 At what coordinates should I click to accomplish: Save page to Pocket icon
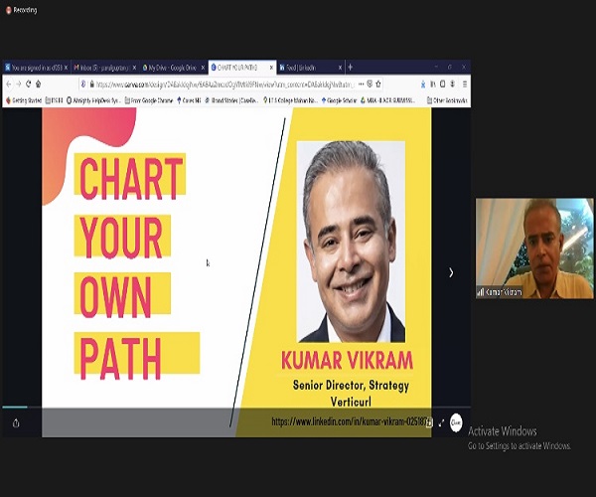370,84
